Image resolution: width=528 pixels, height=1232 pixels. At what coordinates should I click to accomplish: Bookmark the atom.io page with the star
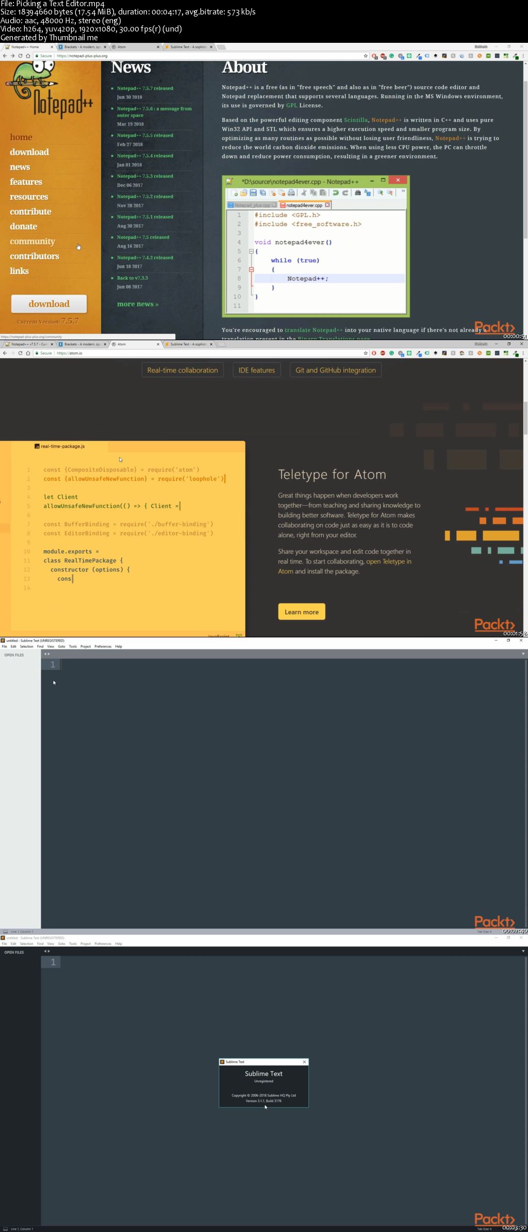(x=366, y=353)
